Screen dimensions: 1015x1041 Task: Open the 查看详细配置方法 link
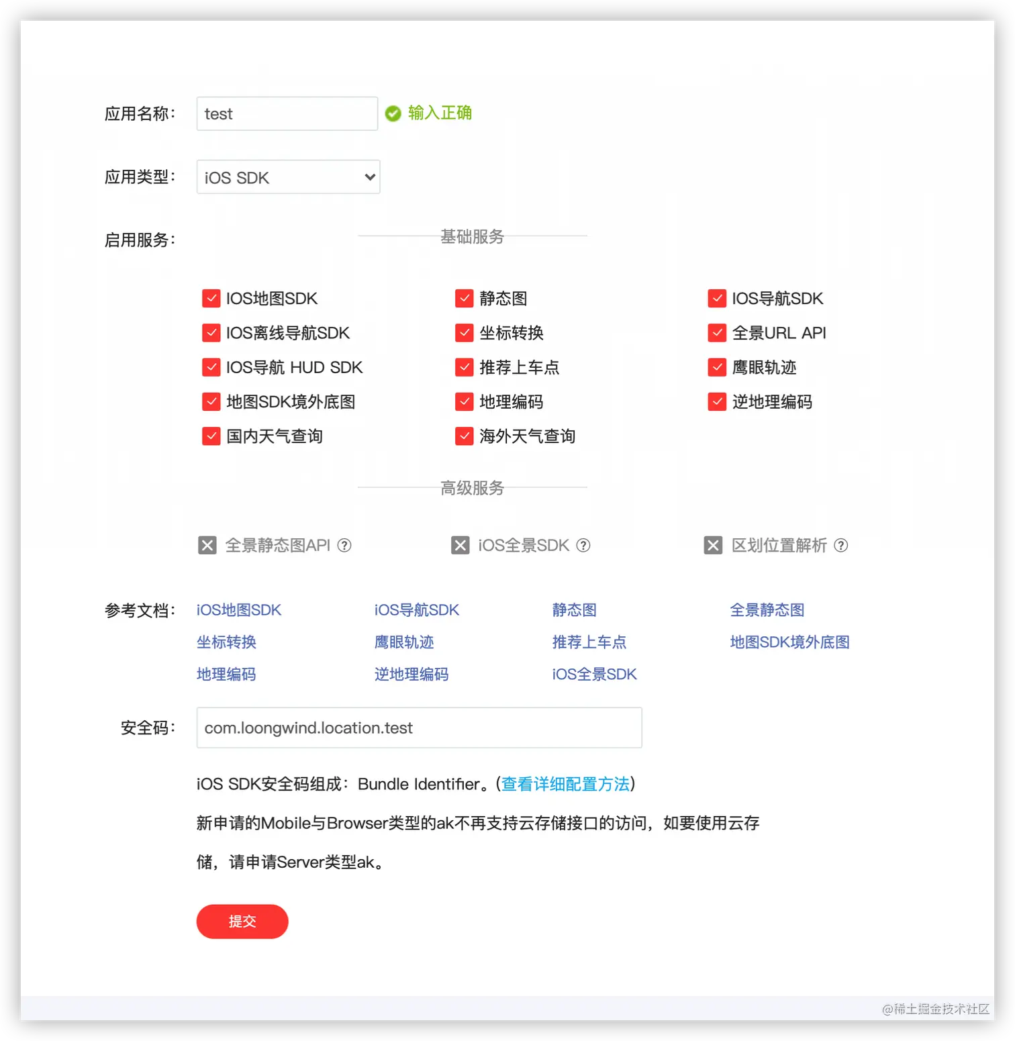click(565, 784)
